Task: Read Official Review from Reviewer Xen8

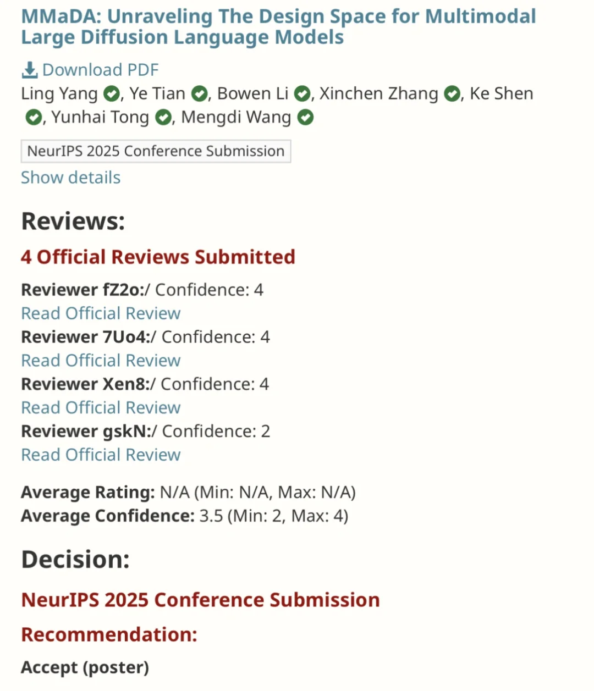Action: click(101, 408)
